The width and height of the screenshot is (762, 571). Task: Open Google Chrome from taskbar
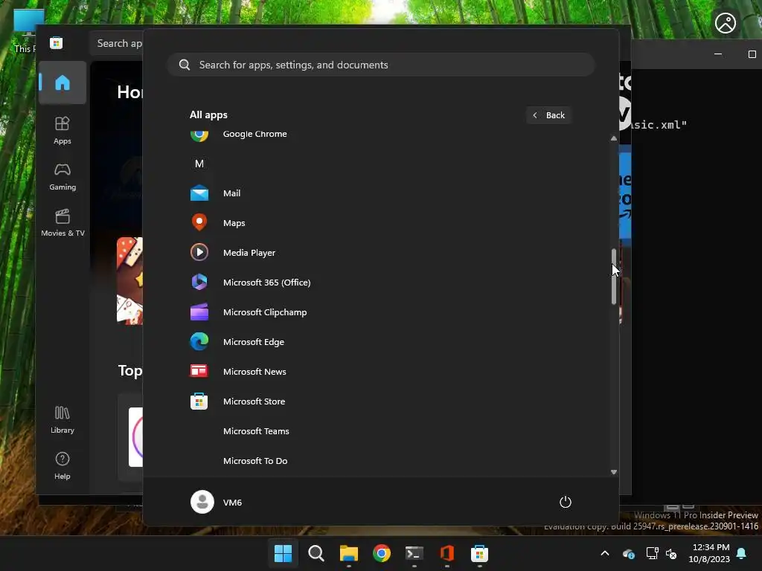382,553
